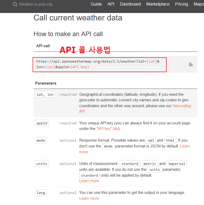Click the hamburger icon beside API call URL

tap(191, 64)
